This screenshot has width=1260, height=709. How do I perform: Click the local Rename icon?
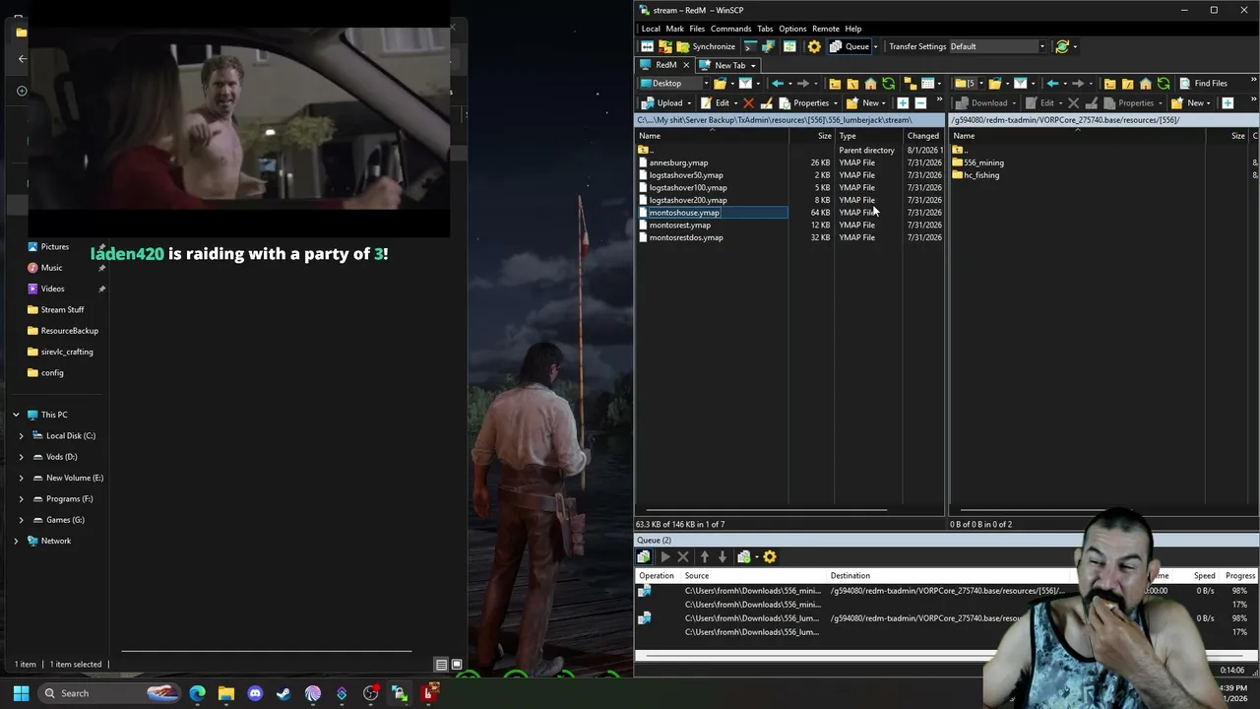(x=765, y=102)
